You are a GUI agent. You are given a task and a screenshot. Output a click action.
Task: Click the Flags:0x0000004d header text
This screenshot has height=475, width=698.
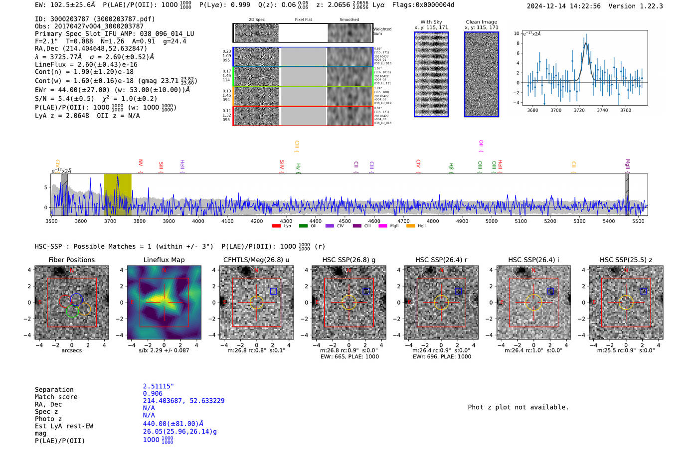[x=423, y=5]
